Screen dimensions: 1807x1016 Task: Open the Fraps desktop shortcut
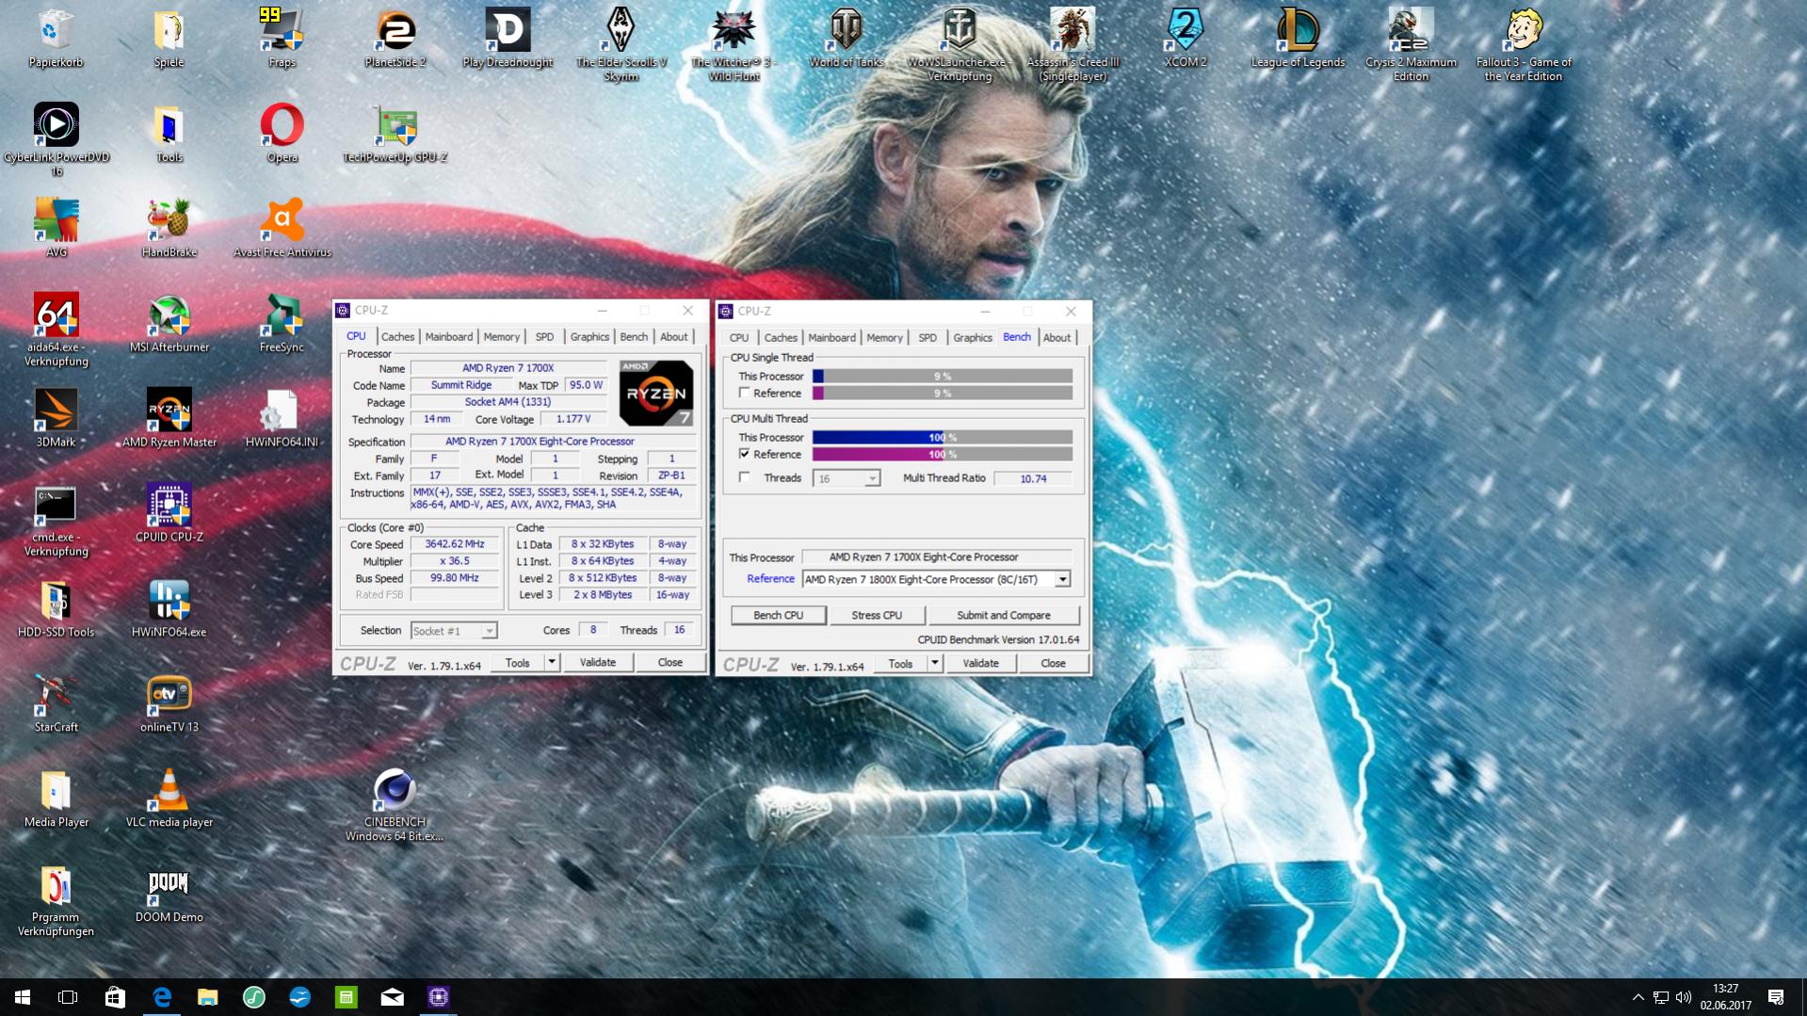282,39
